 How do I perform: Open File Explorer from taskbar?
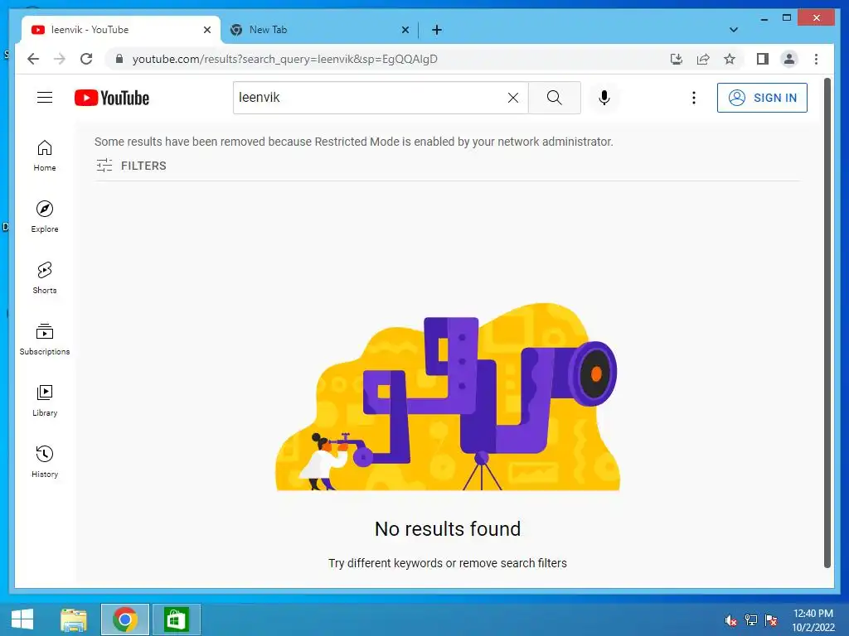74,619
